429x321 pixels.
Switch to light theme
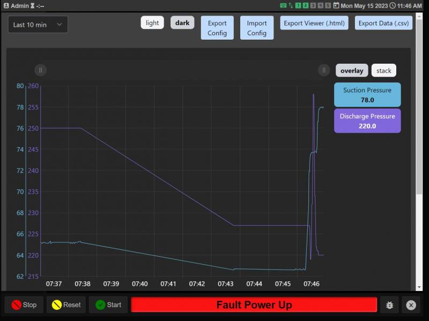(x=152, y=23)
